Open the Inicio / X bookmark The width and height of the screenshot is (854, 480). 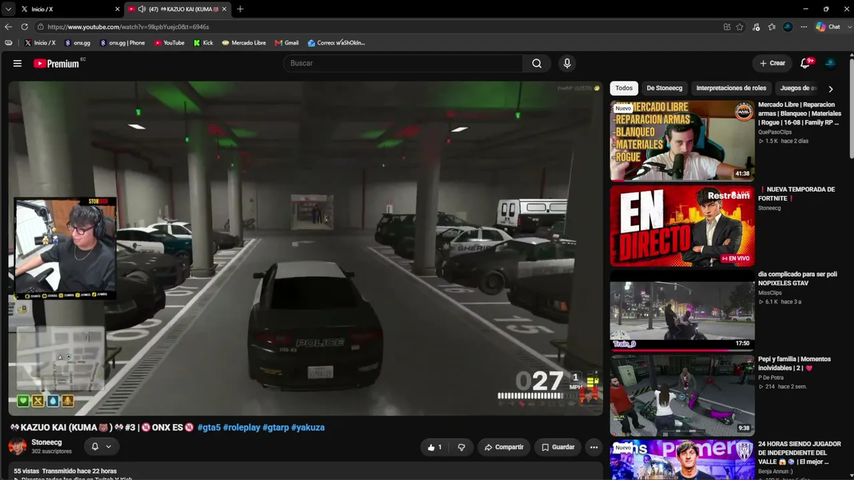coord(40,43)
